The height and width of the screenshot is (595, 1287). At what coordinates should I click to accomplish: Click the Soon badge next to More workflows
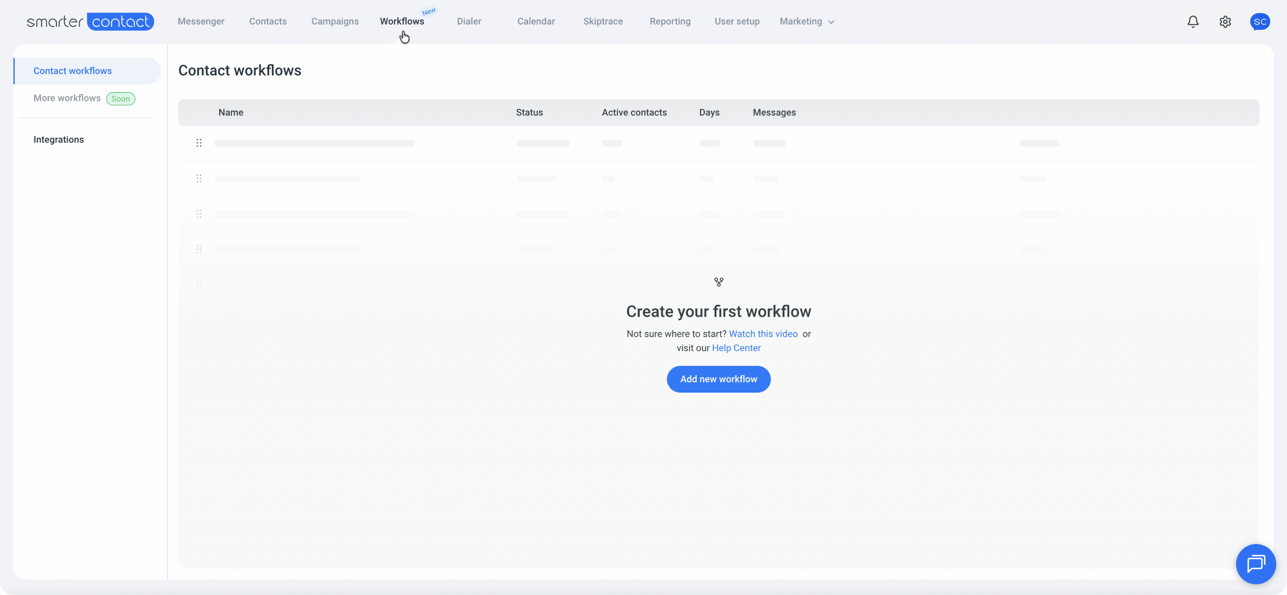coord(120,98)
